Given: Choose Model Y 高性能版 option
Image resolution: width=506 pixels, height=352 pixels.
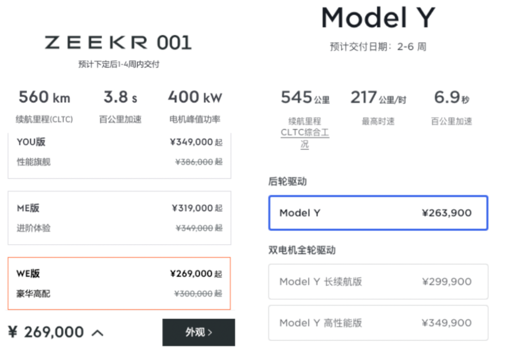Looking at the screenshot, I should click(378, 323).
